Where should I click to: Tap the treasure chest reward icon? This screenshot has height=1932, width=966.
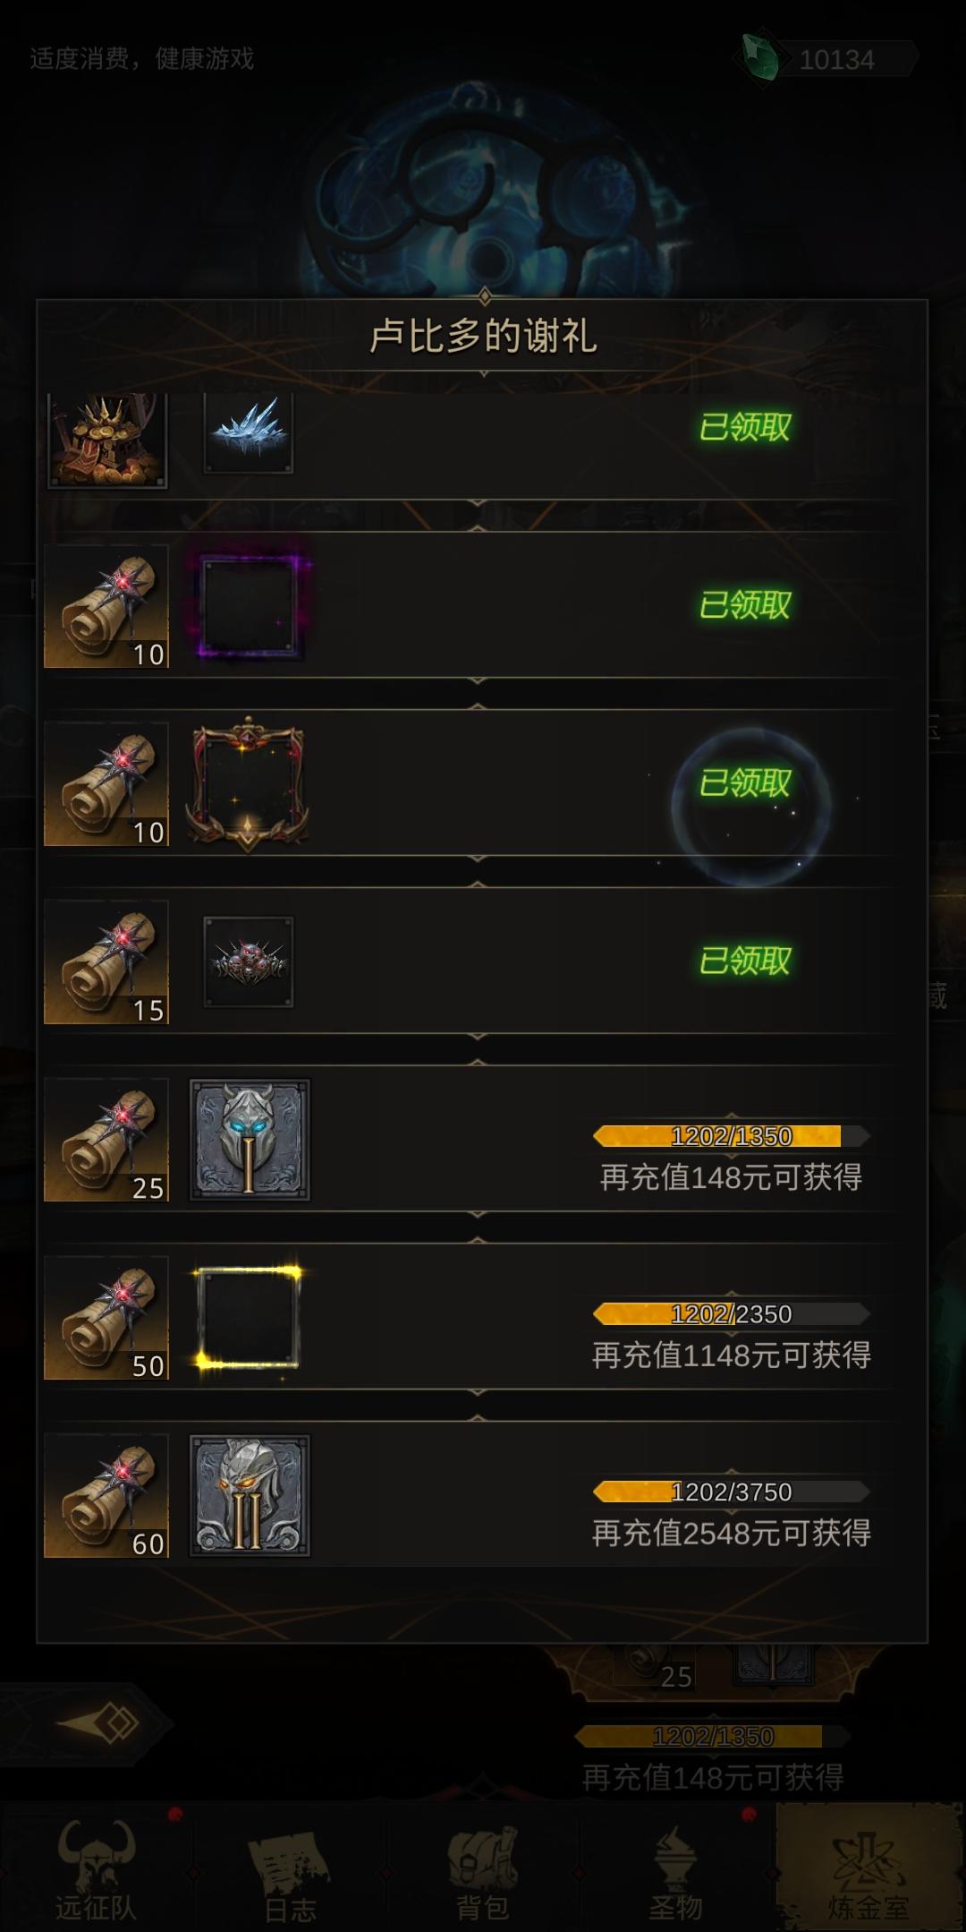106,440
